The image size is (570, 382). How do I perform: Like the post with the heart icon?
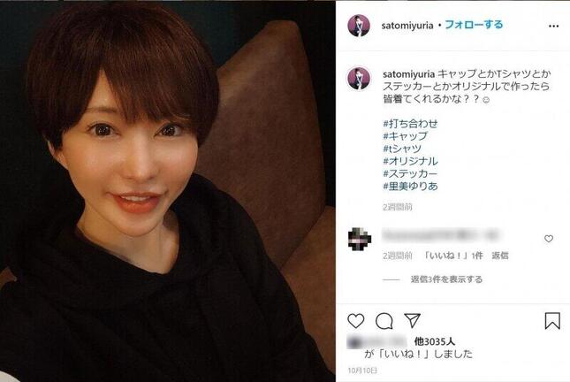[355, 321]
